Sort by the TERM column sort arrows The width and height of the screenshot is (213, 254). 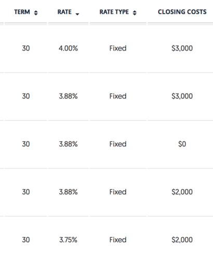pos(36,12)
